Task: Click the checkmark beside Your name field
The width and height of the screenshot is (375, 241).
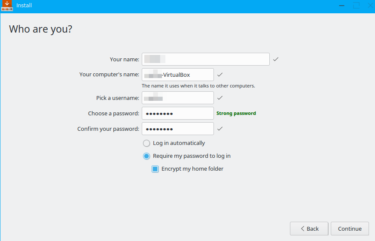Action: tap(276, 59)
